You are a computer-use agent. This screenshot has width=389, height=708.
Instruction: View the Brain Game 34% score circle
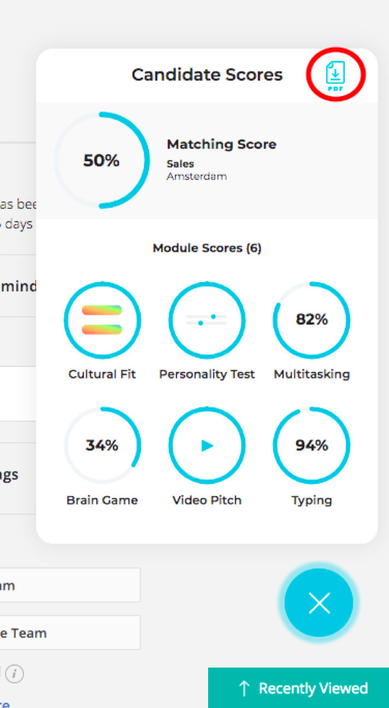(102, 446)
